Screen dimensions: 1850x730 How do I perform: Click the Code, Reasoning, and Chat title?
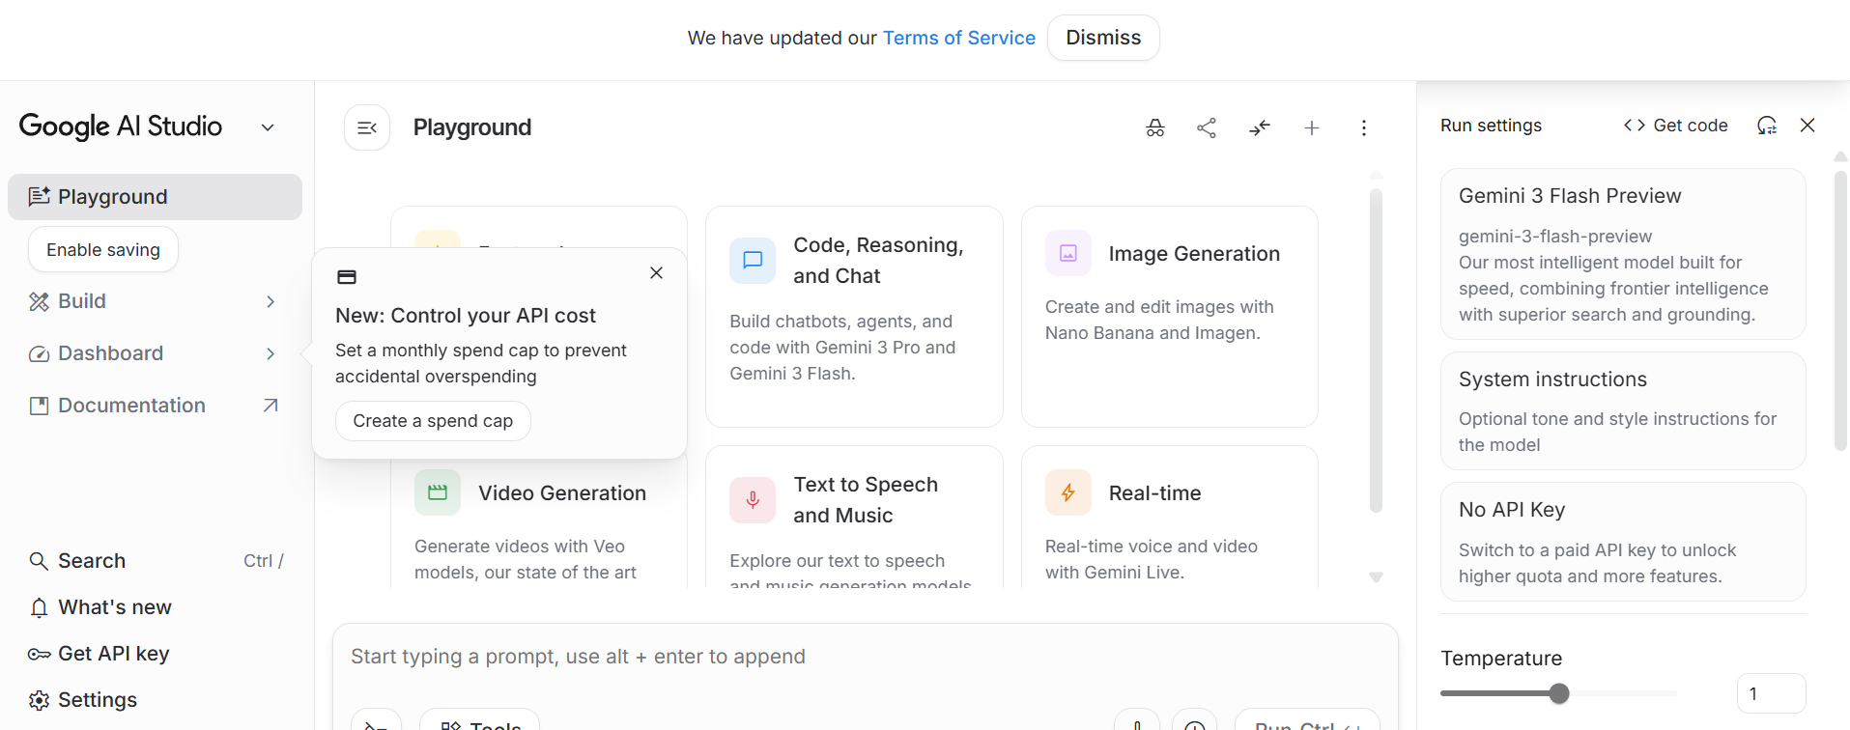coord(878,261)
